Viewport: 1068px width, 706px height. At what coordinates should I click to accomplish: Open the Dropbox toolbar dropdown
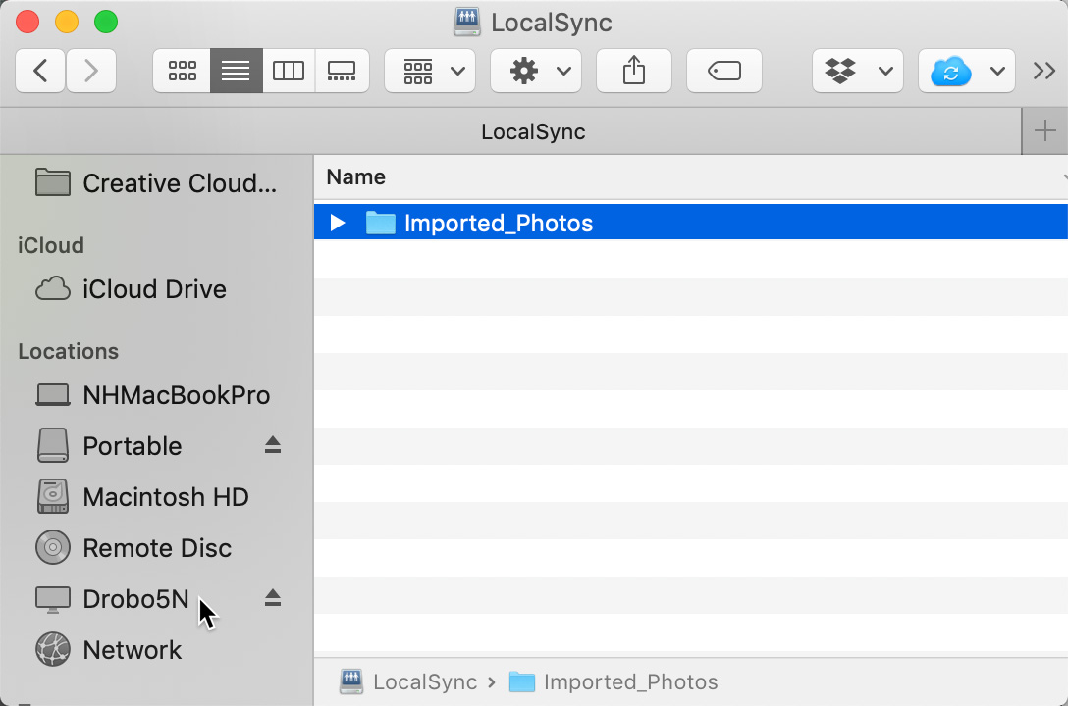[x=857, y=71]
